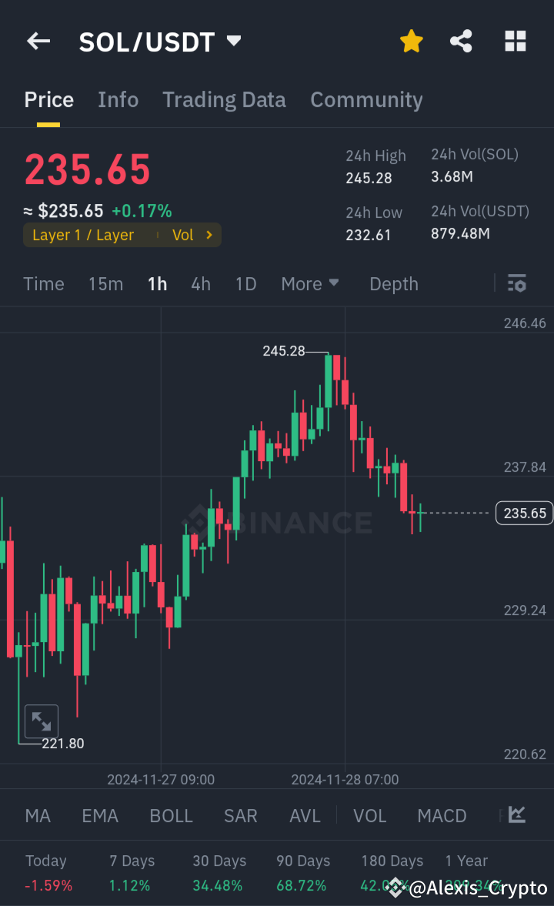
Task: Enable the BOLL indicator overlay
Action: pos(171,815)
